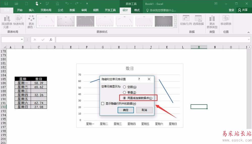Click the Open folder icon in quick access toolbar
This screenshot has height=144, width=252.
tap(16, 4)
